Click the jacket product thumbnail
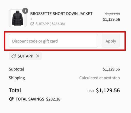This screenshot has width=131, height=113. [18, 18]
